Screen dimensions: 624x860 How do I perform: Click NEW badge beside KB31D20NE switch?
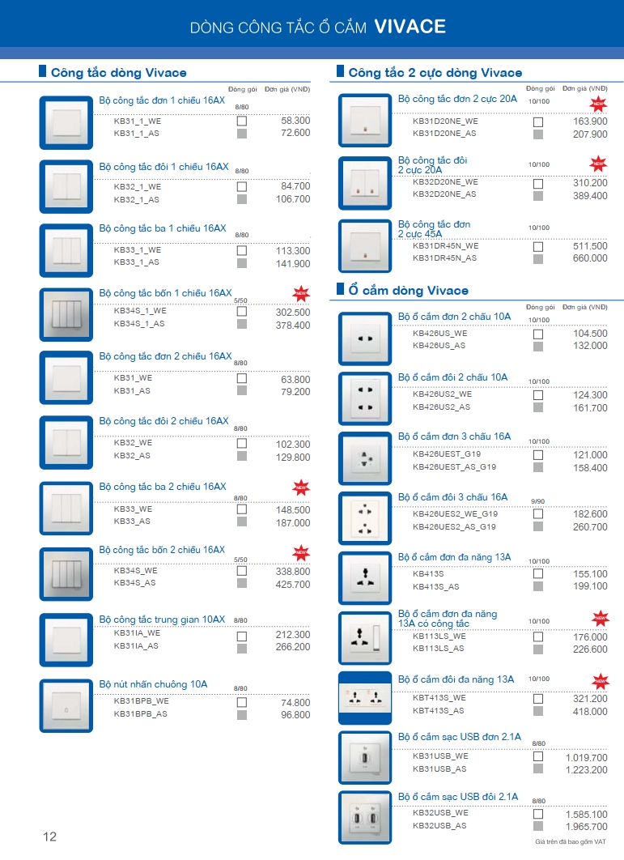pos(598,104)
